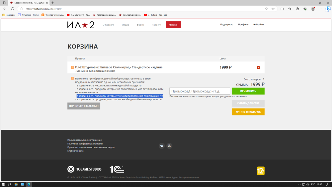Click the 12+ age rating badge
Image resolution: width=332 pixels, height=187 pixels.
coord(261,171)
